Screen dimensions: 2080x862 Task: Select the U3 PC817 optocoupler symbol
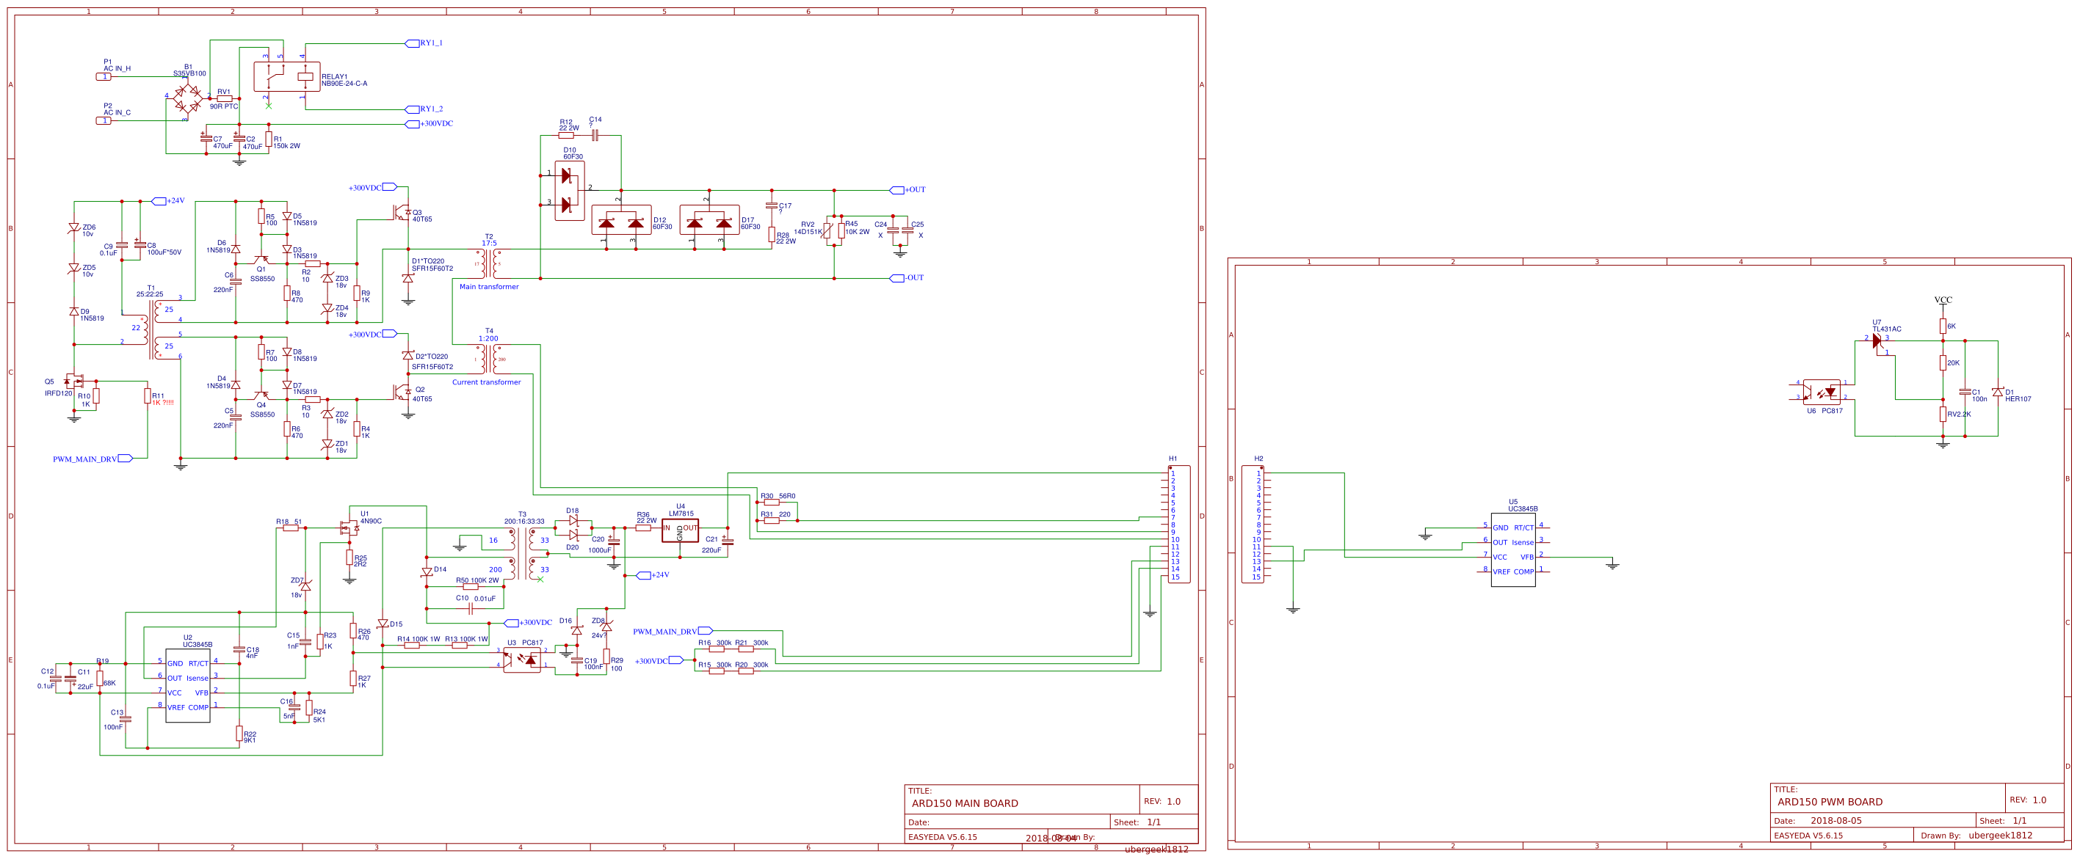[523, 660]
